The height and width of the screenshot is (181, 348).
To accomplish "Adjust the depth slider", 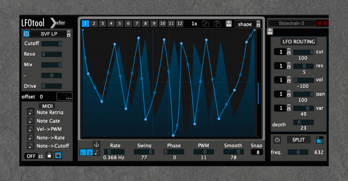I will pos(304,122).
